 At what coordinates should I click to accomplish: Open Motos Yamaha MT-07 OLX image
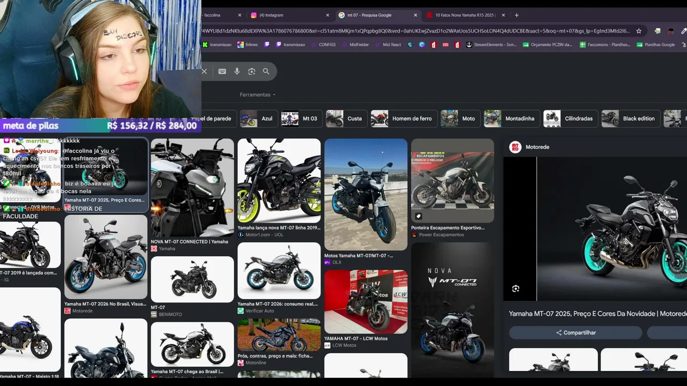(366, 195)
